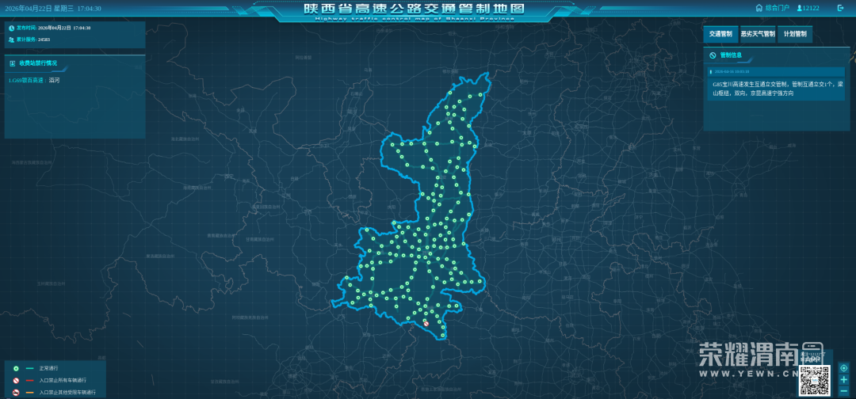The width and height of the screenshot is (856, 399).
Task: Click the 累计服务 people icon
Action: click(12, 39)
